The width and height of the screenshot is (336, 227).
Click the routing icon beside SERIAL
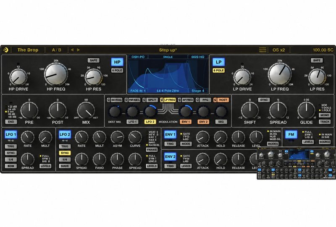pyautogui.click(x=109, y=100)
